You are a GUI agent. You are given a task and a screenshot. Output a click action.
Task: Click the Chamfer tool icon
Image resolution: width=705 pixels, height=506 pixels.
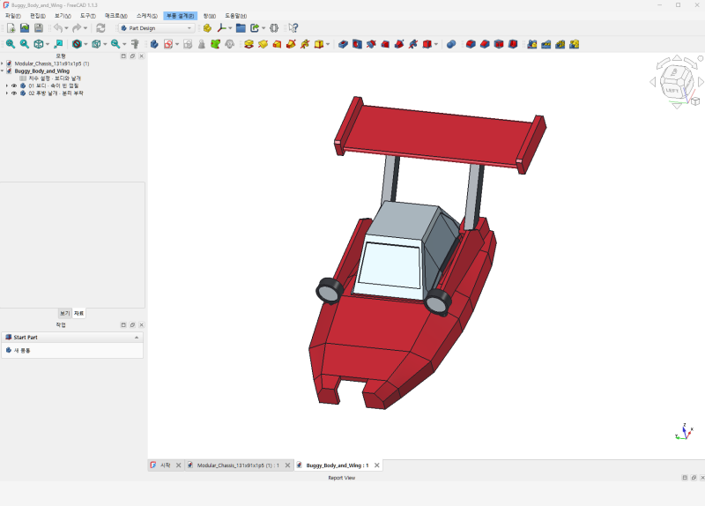click(x=485, y=44)
